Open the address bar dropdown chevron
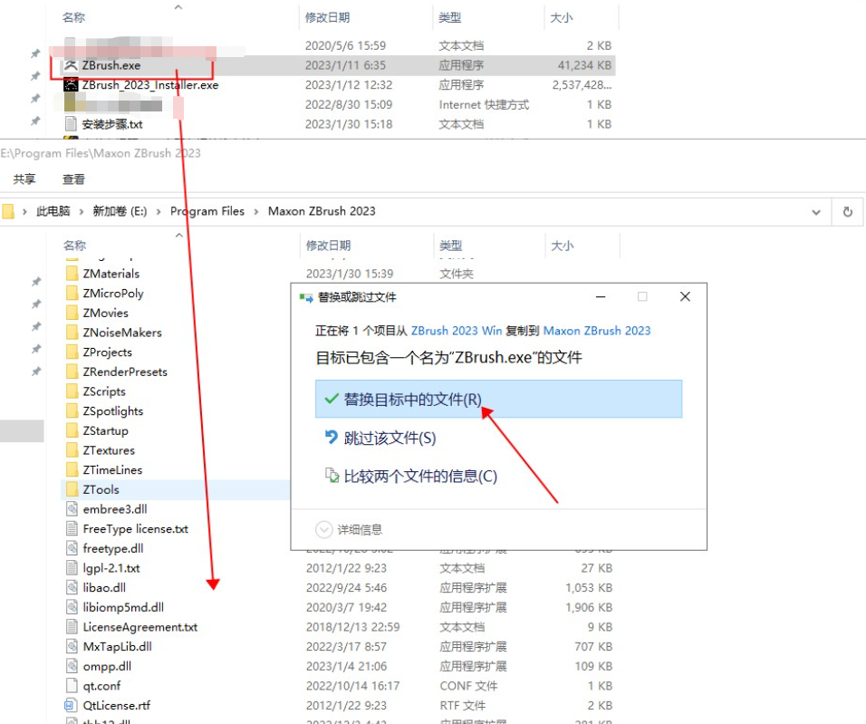This screenshot has width=866, height=724. point(816,210)
